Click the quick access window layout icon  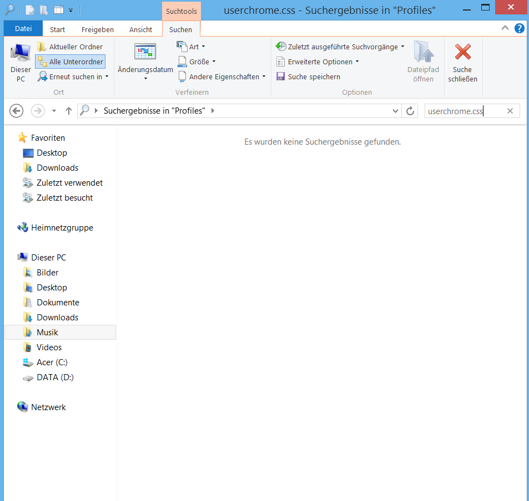(59, 10)
